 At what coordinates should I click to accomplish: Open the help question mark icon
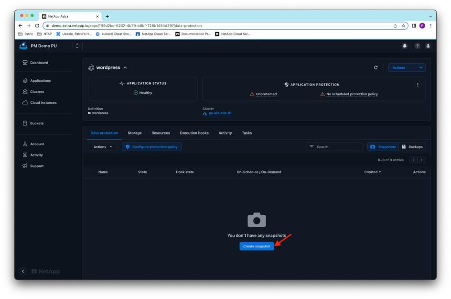coord(417,46)
